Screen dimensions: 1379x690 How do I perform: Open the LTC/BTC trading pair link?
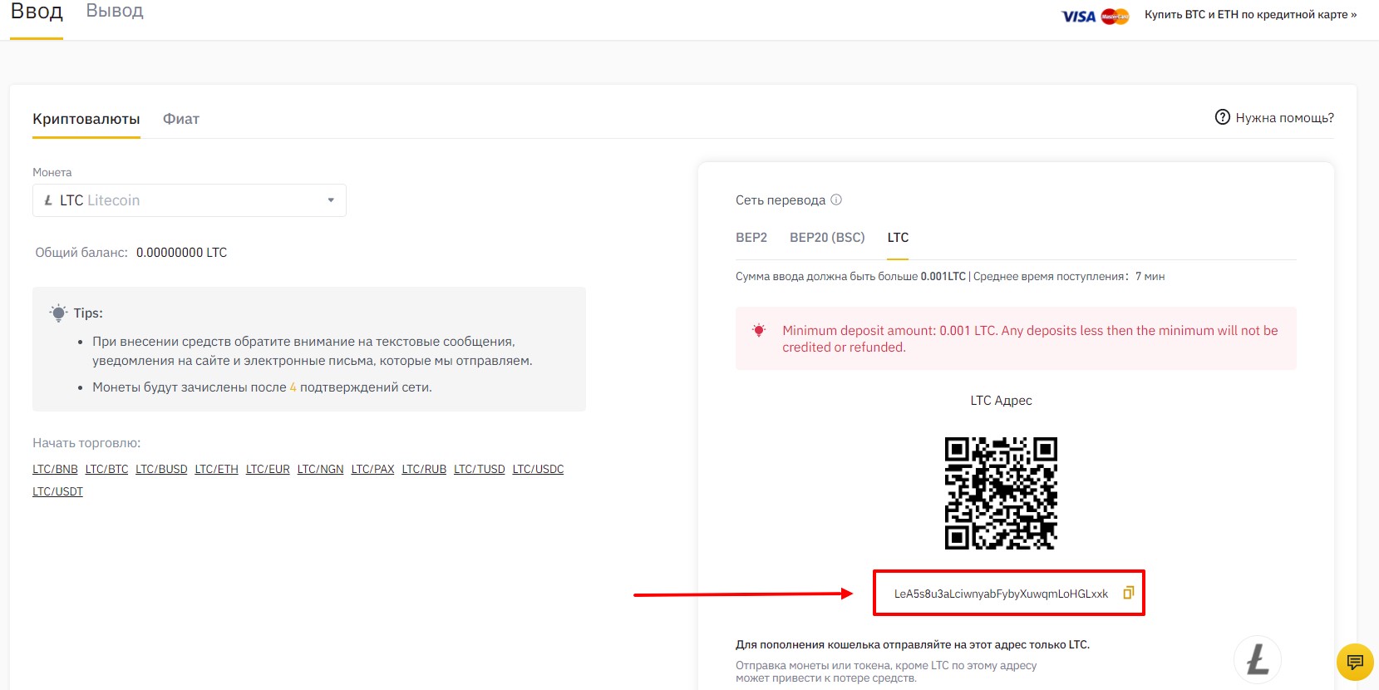(x=106, y=470)
